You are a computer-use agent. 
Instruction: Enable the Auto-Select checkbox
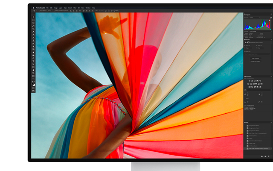pos(39,11)
